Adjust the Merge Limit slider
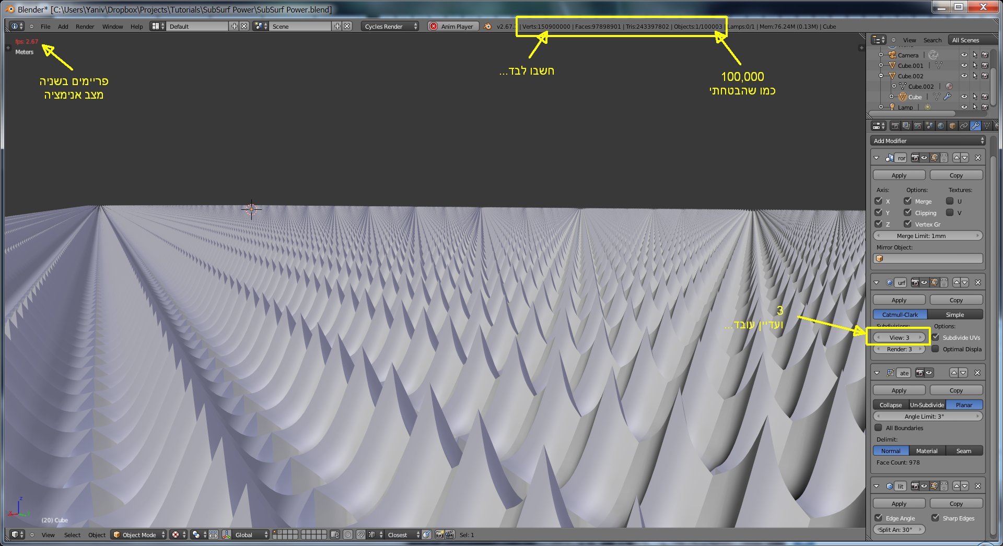The height and width of the screenshot is (546, 1003). 928,236
